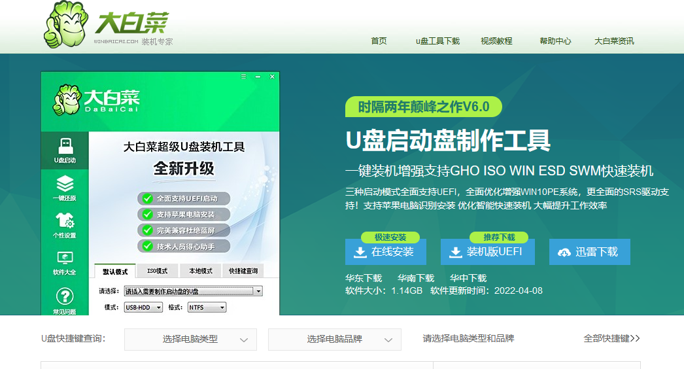This screenshot has height=369, width=684.
Task: Click the 支持苹果电脑安装 checkmark item
Action: [x=186, y=214]
